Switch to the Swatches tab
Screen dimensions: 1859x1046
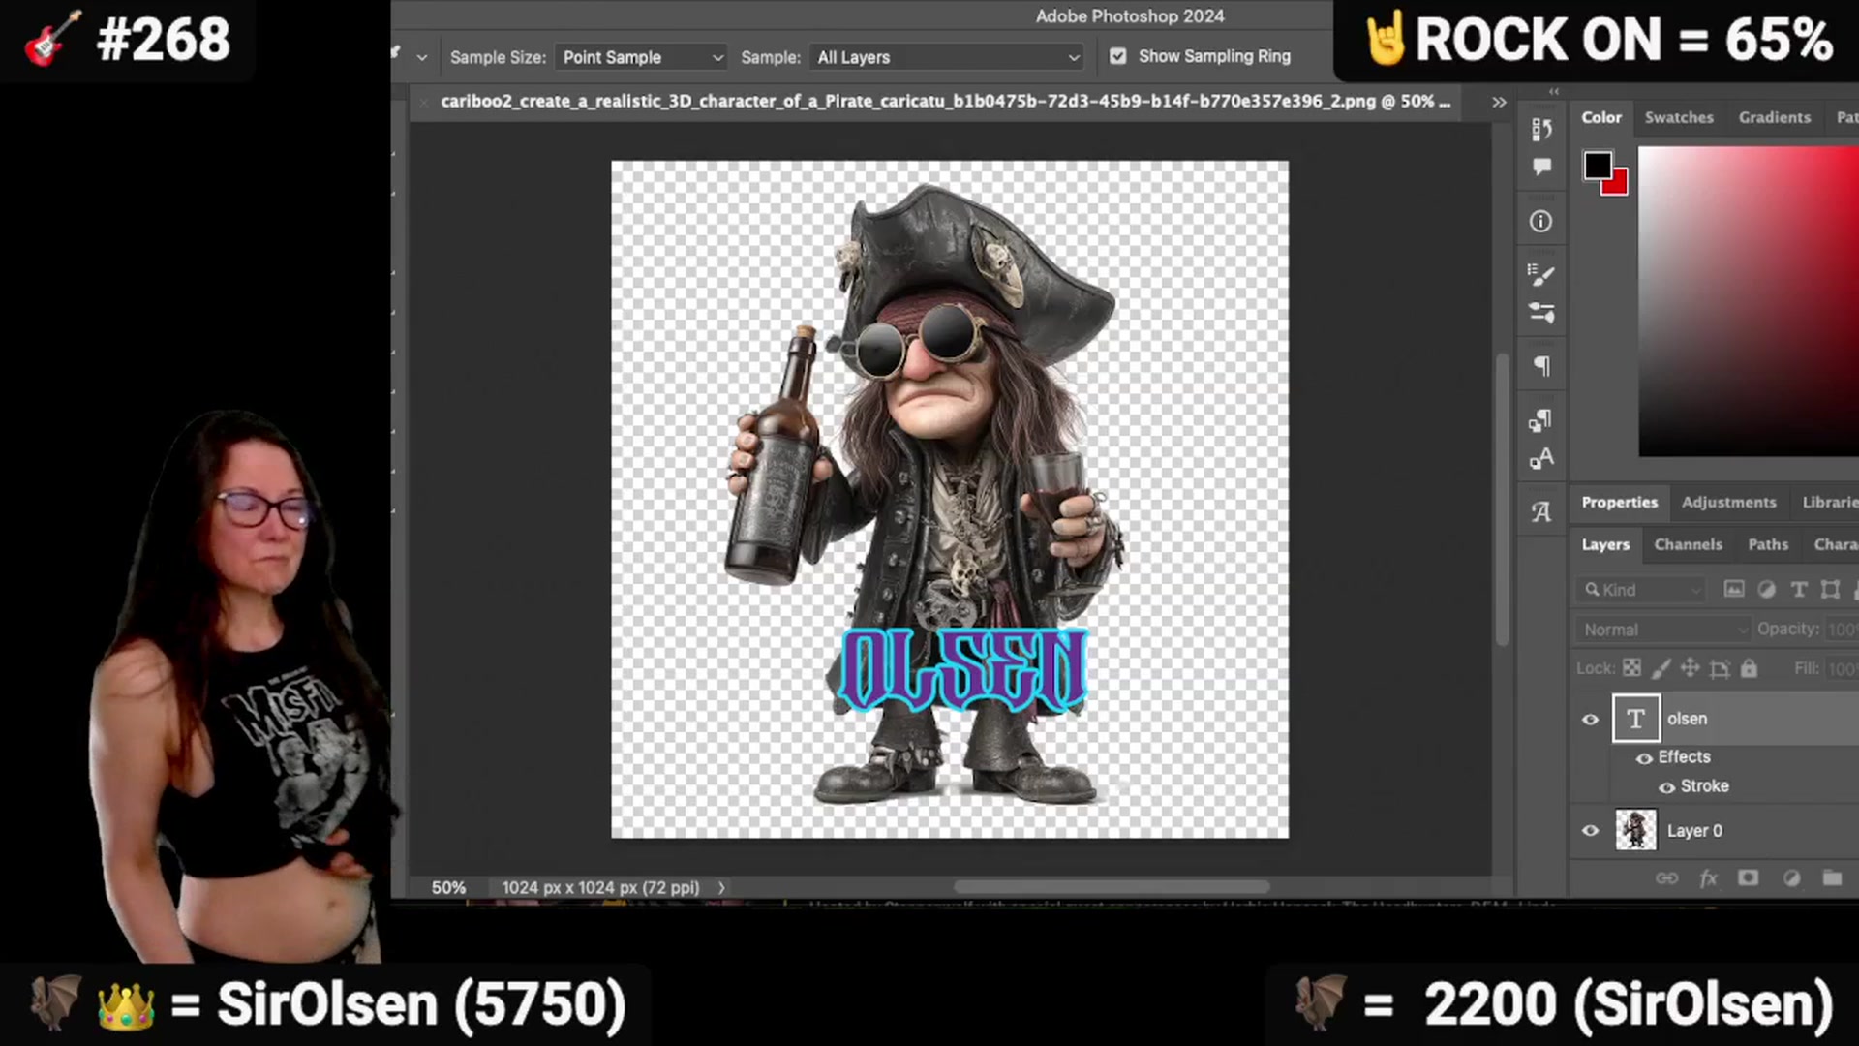1679,117
